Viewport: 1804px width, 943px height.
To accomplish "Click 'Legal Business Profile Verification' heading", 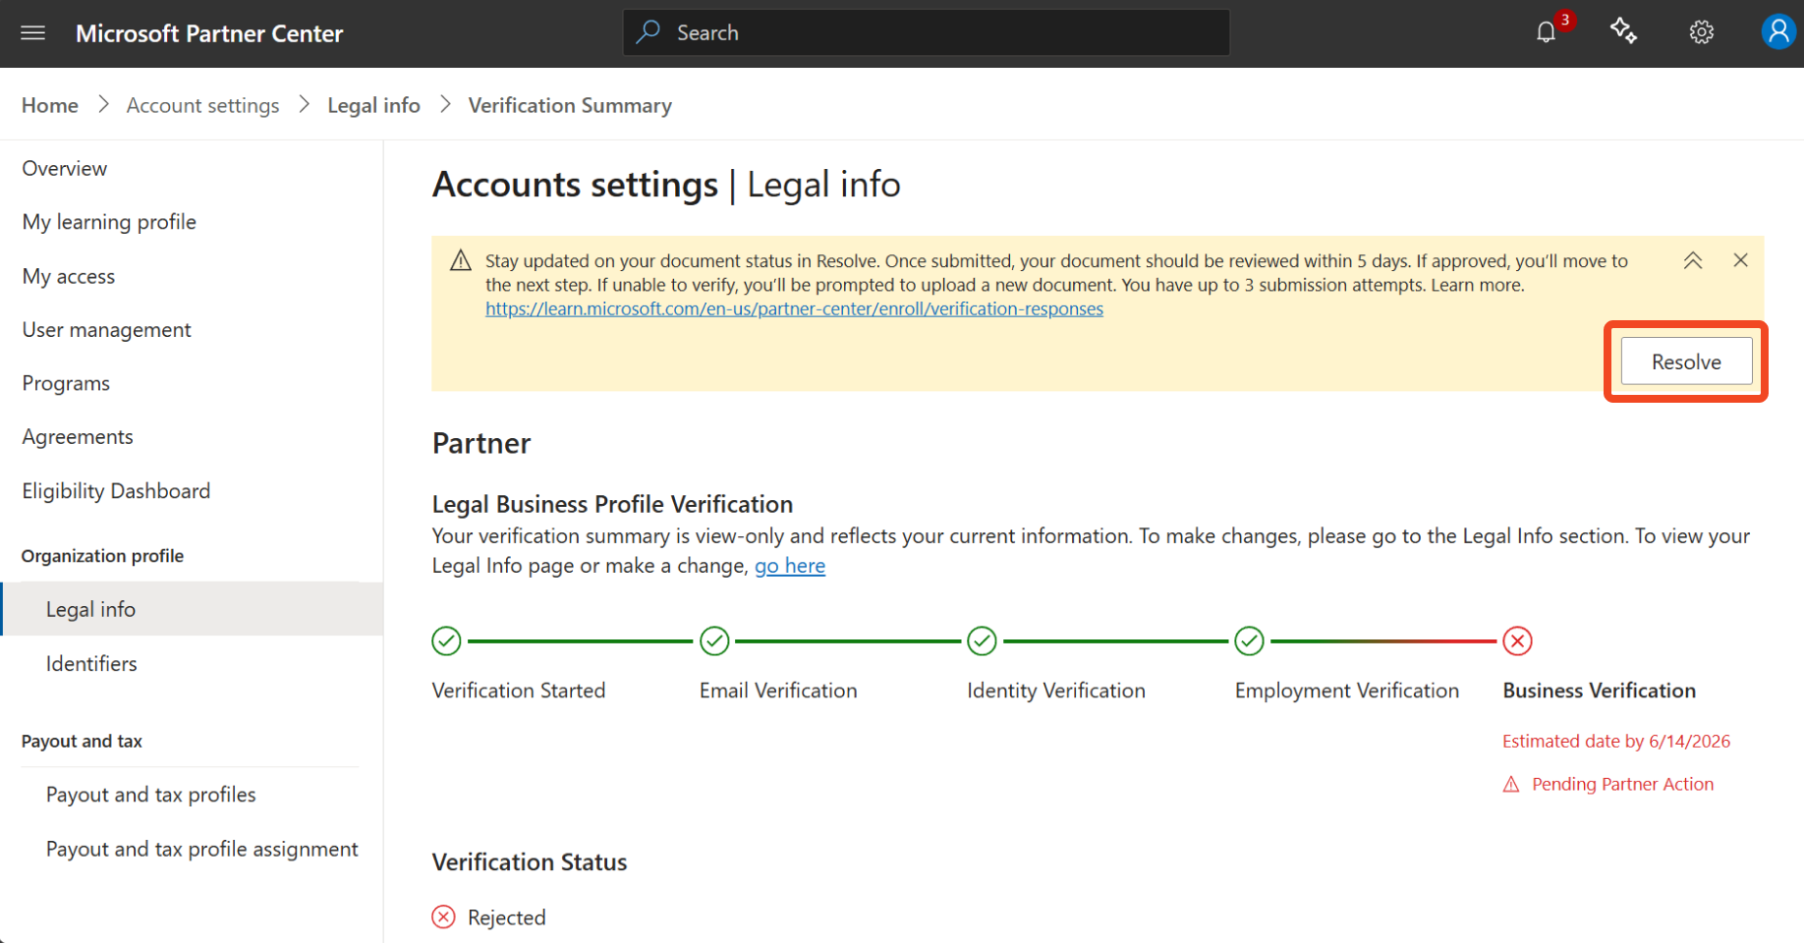I will coord(612,504).
